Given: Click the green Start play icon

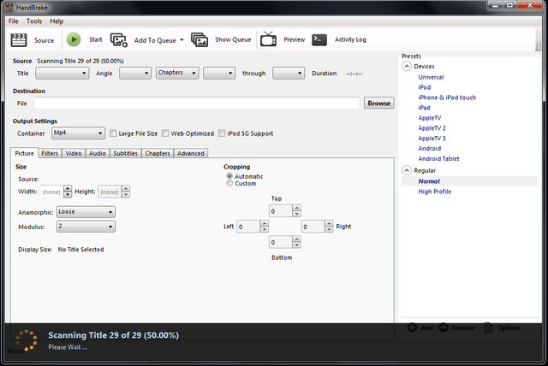Looking at the screenshot, I should coord(74,39).
